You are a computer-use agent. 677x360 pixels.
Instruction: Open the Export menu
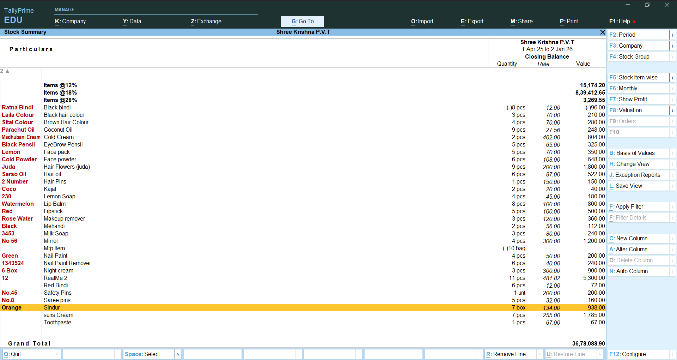pyautogui.click(x=472, y=22)
